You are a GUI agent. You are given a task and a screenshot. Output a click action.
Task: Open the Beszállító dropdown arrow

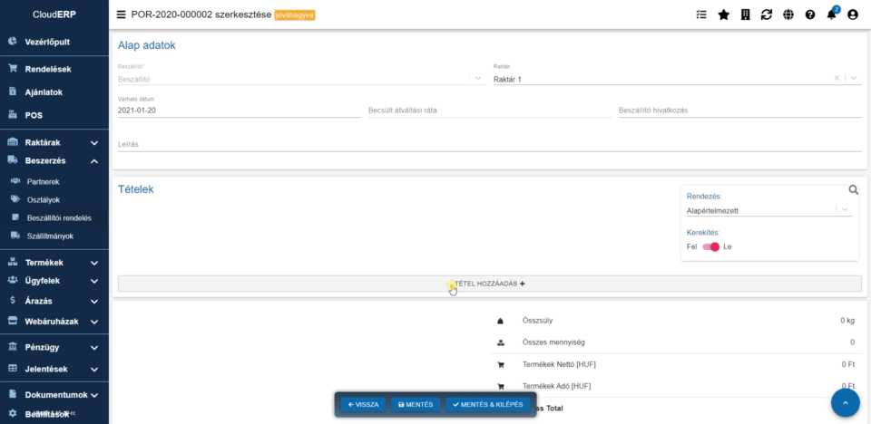pyautogui.click(x=478, y=78)
